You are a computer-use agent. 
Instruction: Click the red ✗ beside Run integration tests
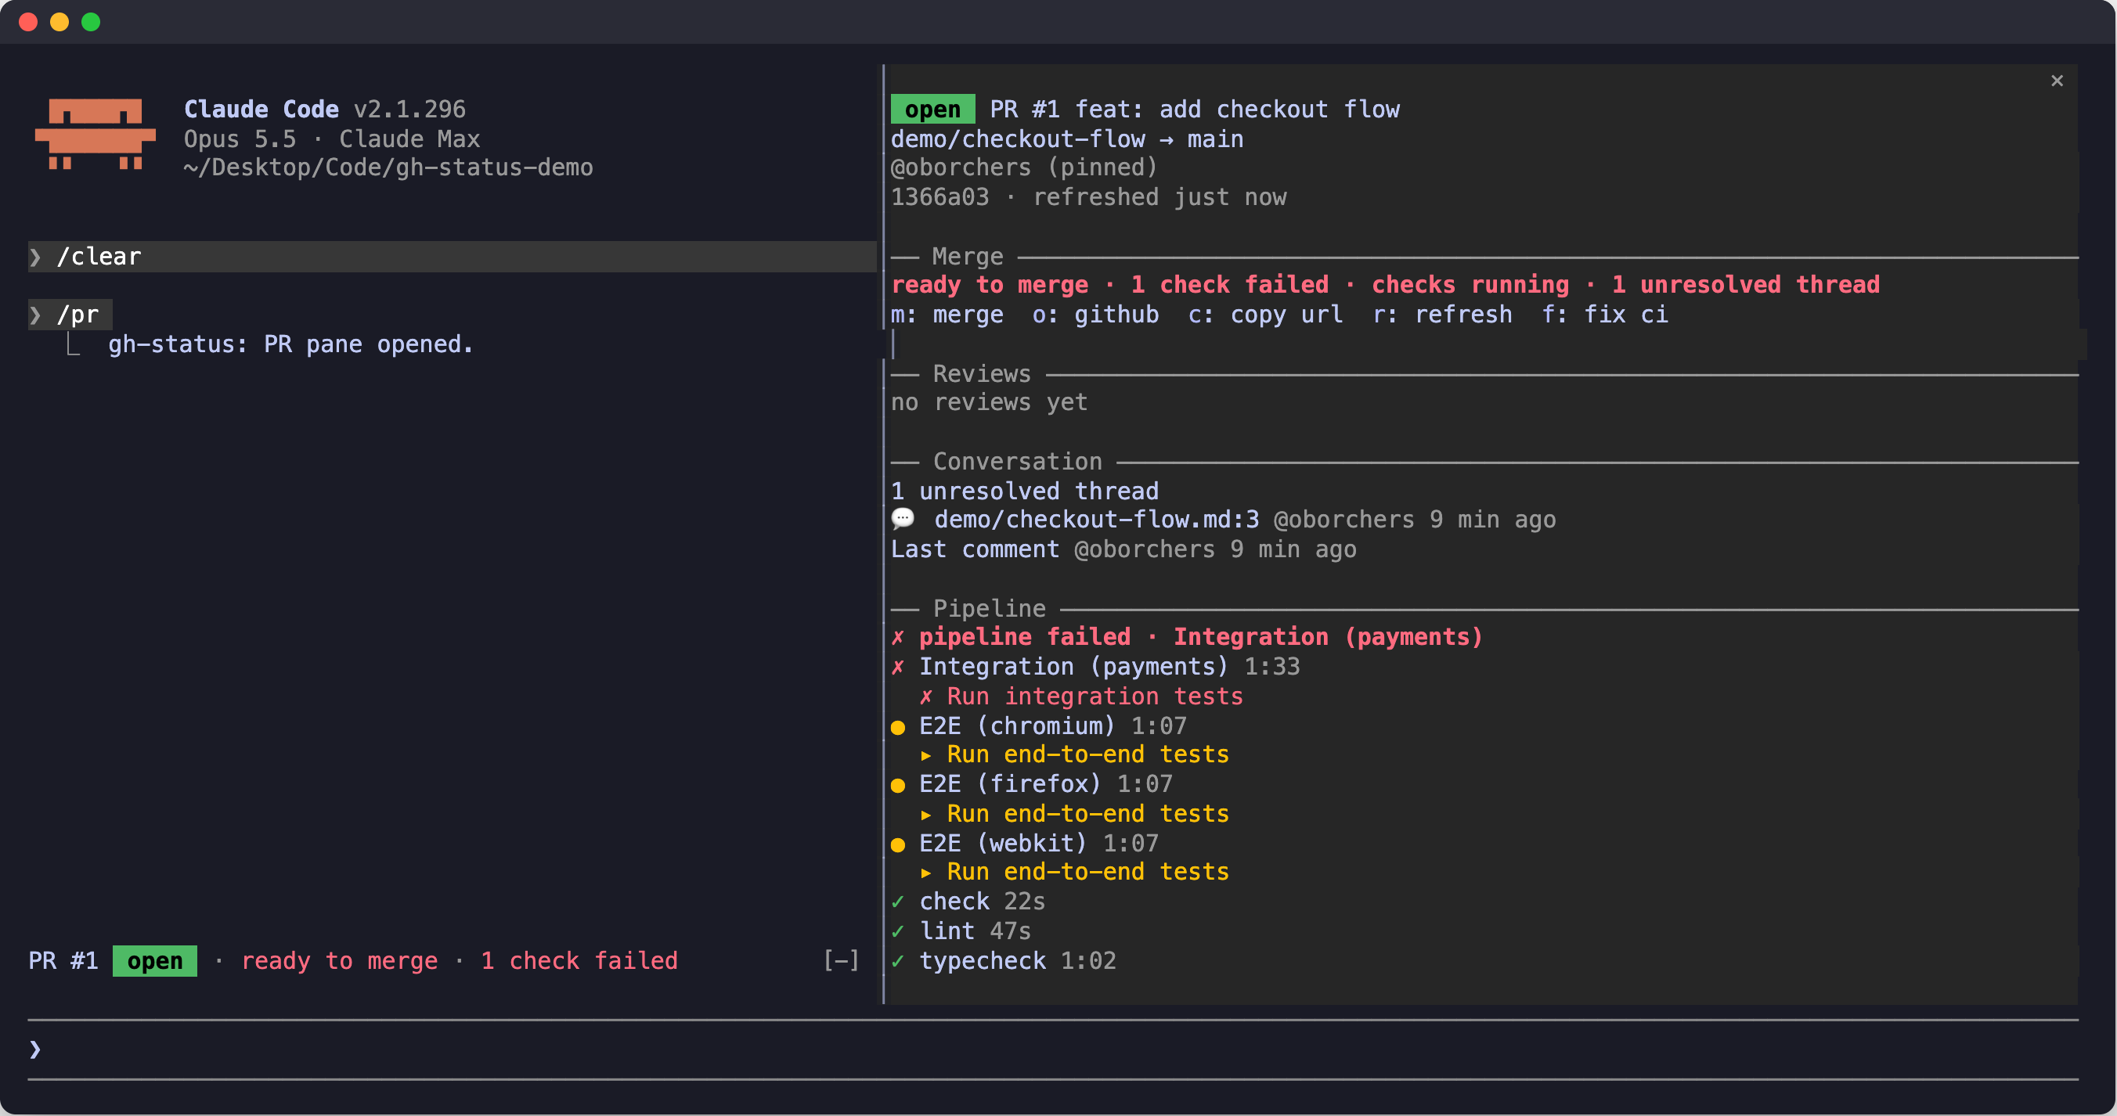pyautogui.click(x=926, y=696)
